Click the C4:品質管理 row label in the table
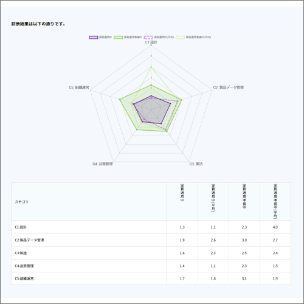This screenshot has height=304, width=304. [x=24, y=266]
